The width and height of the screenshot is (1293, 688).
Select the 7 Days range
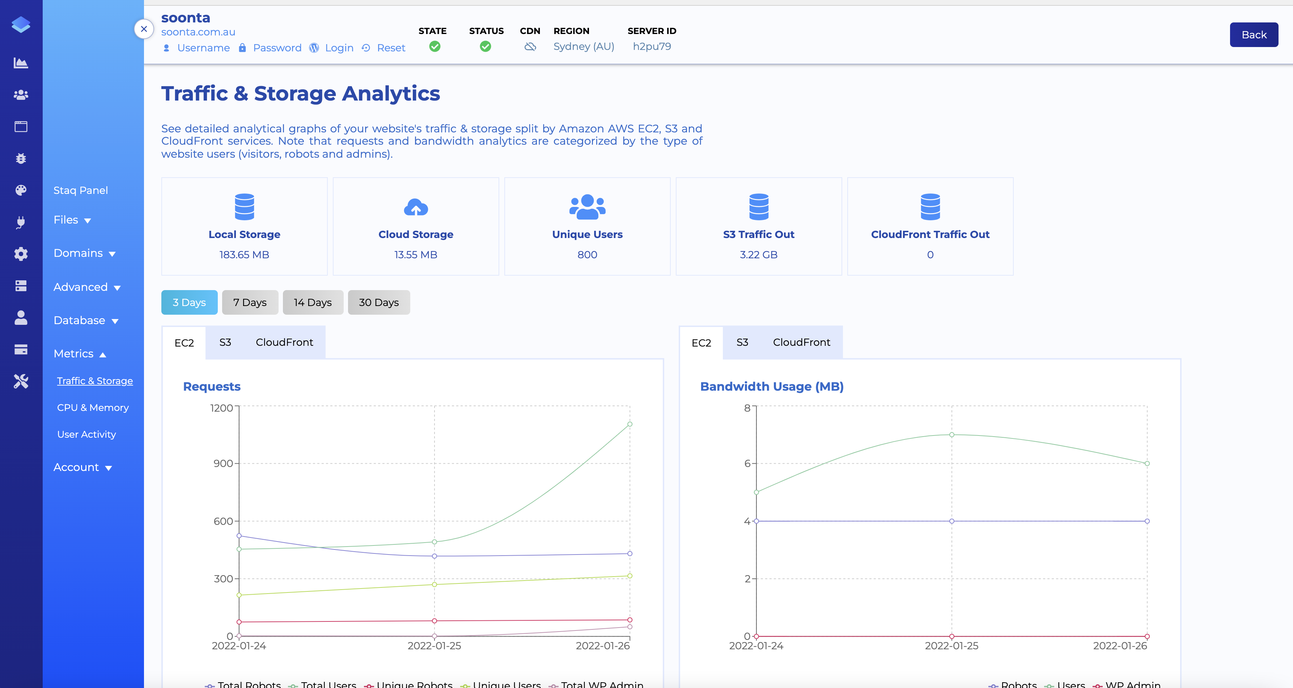point(250,302)
